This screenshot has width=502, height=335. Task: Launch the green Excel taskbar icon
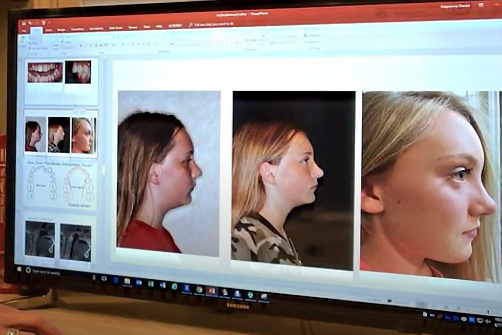(x=151, y=284)
